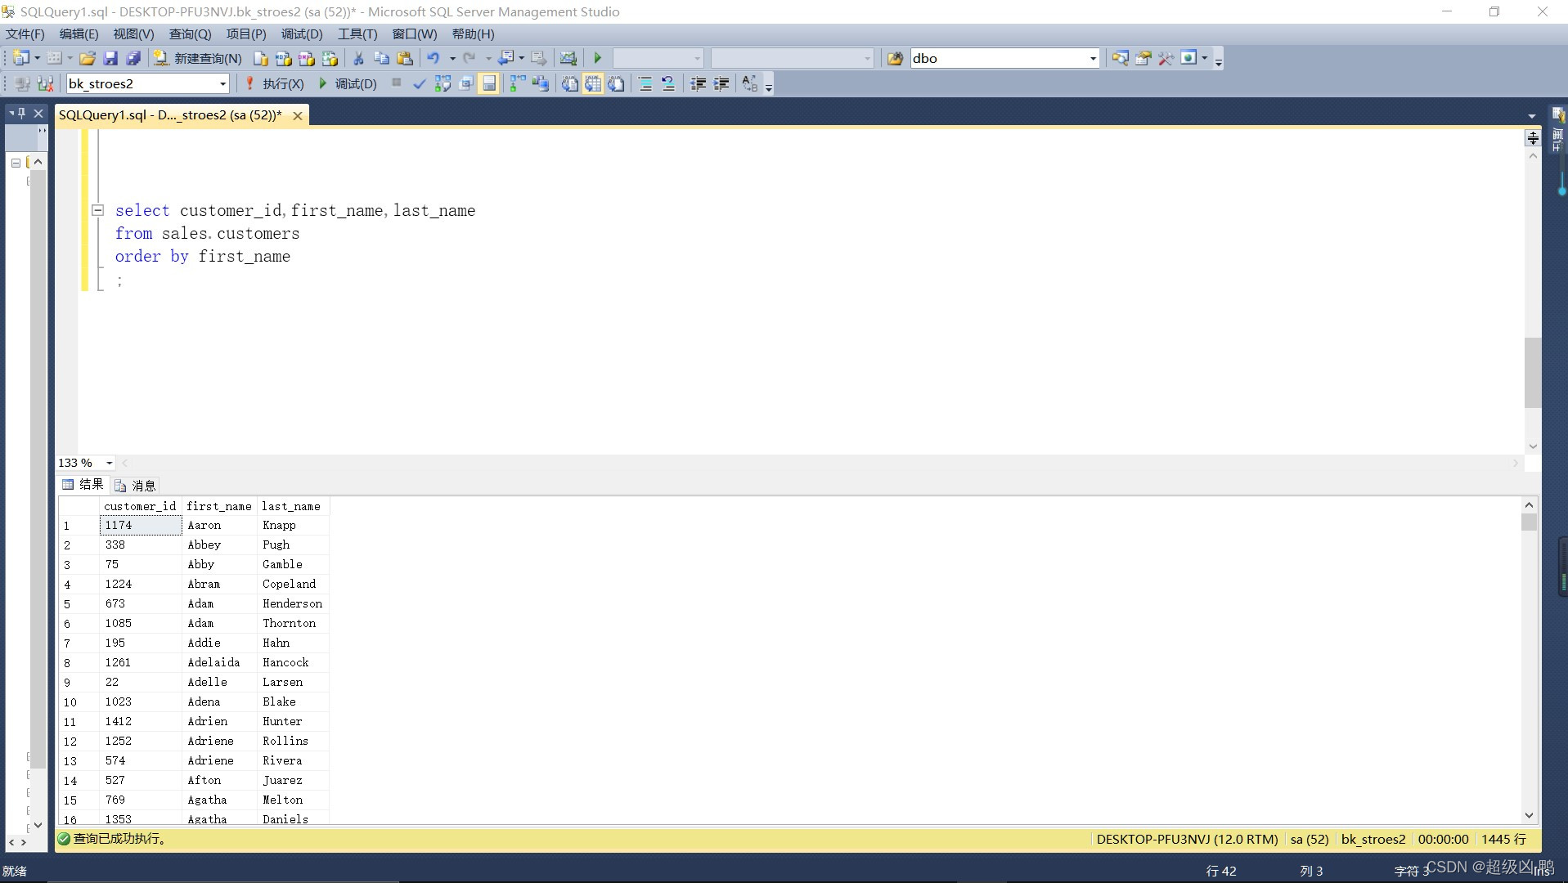1568x883 pixels.
Task: Select the Henderson cell in results
Action: tap(293, 603)
